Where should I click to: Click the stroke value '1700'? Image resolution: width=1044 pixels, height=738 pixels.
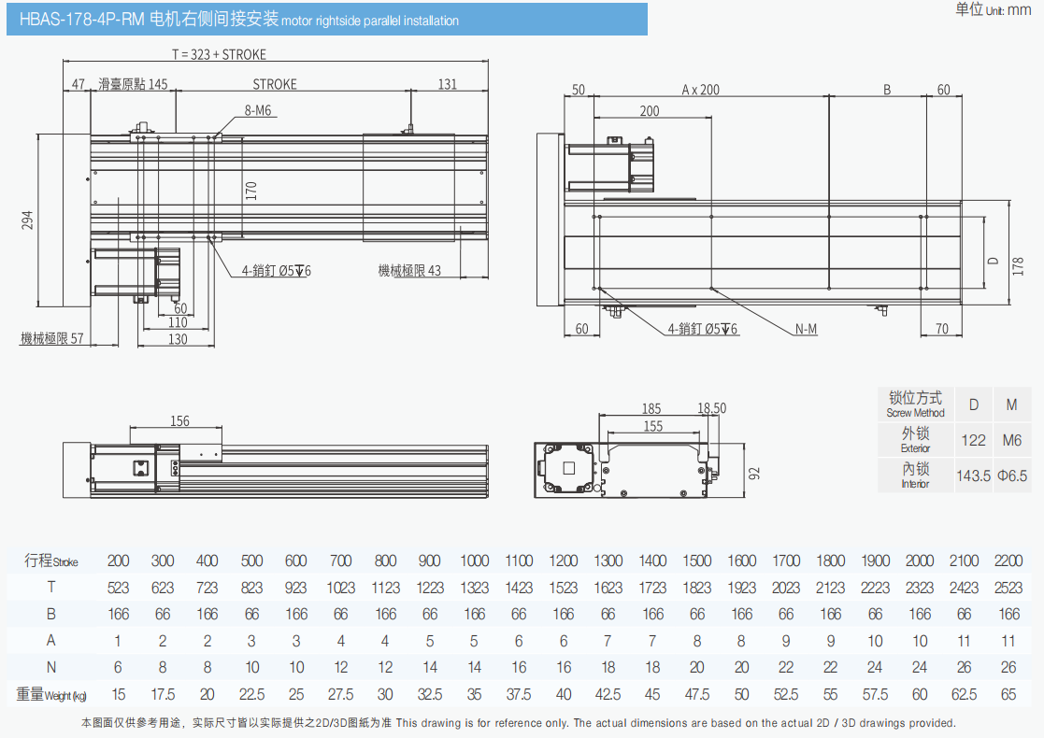click(786, 561)
